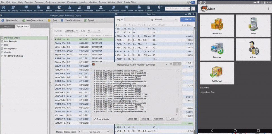
Task: Open the HandiFox three-dot overflow menu
Action: 269,9
